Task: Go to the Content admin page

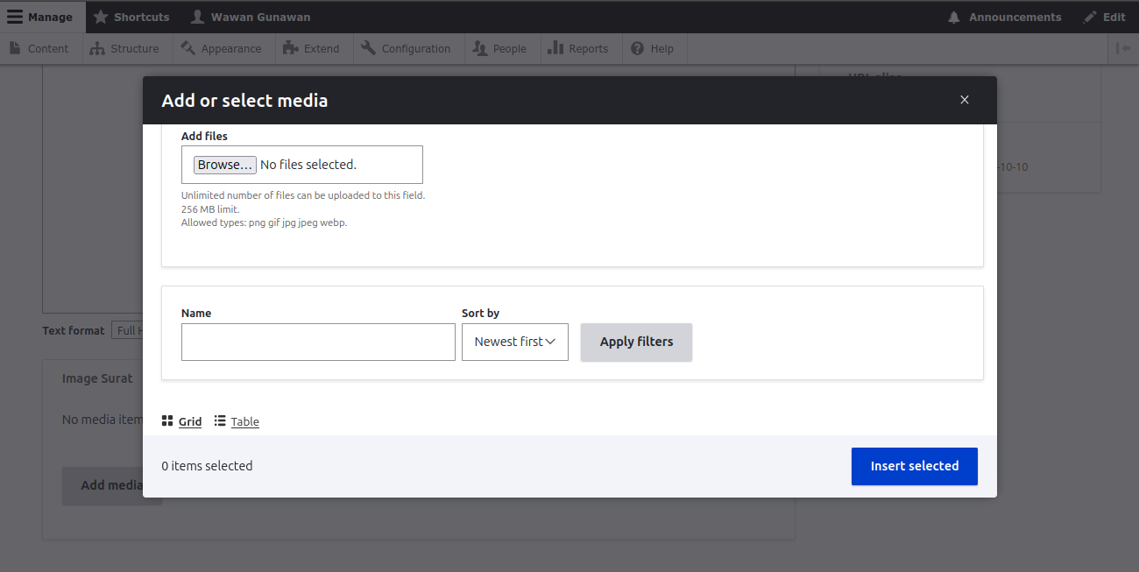Action: [x=40, y=49]
